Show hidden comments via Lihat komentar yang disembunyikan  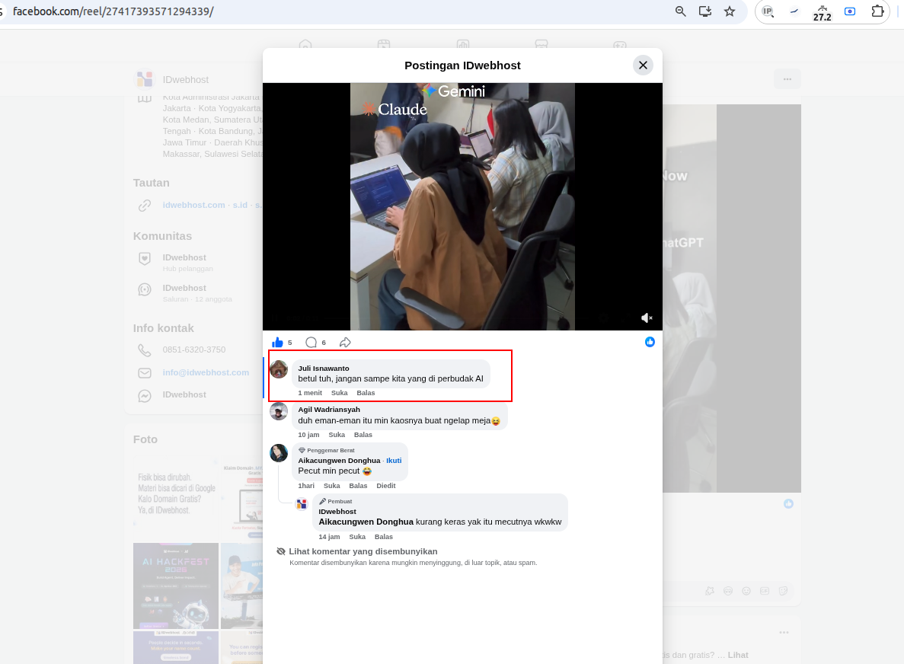(363, 551)
